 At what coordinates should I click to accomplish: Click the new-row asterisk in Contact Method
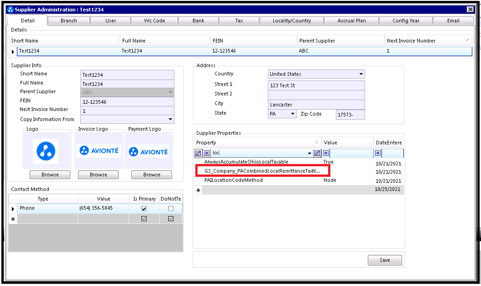[x=13, y=219]
